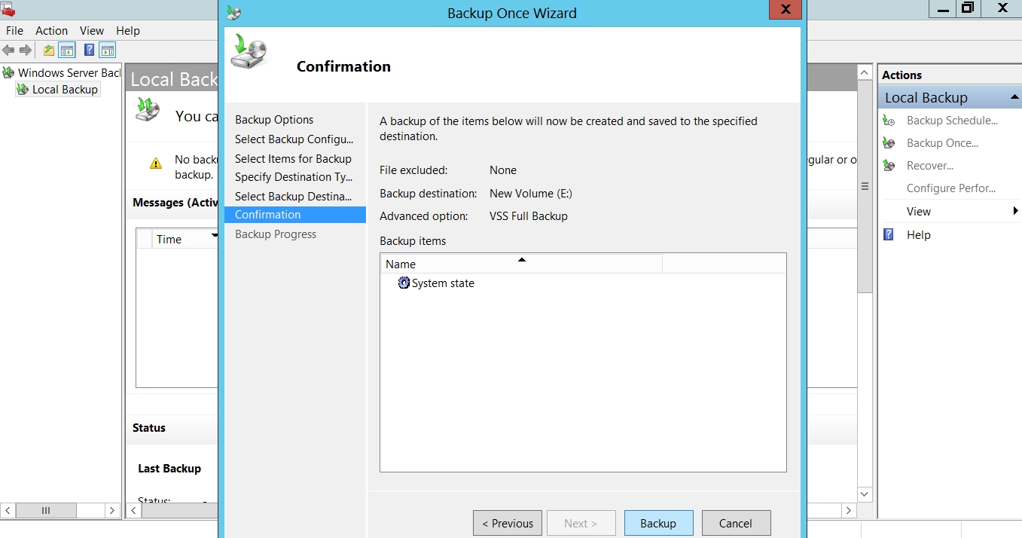Screen dimensions: 1022x538
Task: Collapse the Local Backup actions section
Action: coord(1014,98)
